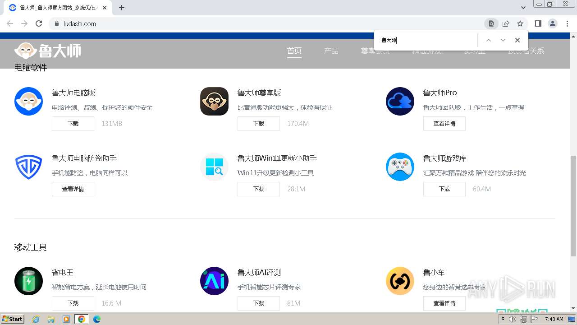
Task: Open the media player taskbar icon
Action: point(66,319)
